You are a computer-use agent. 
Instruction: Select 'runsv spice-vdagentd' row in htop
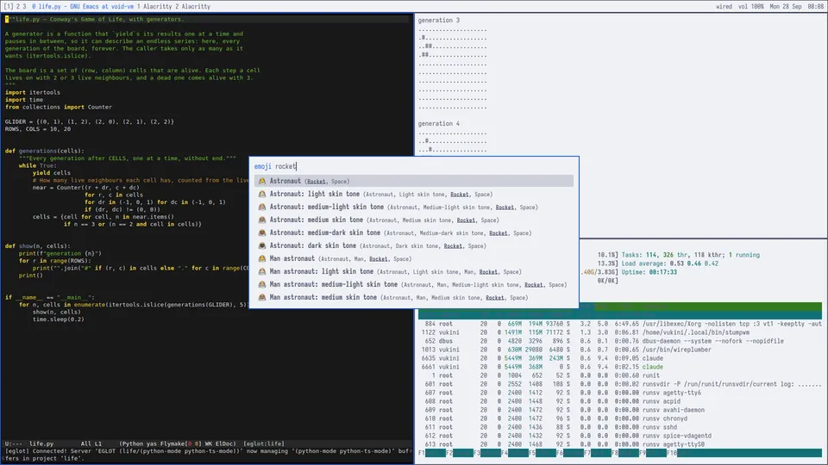(620, 436)
